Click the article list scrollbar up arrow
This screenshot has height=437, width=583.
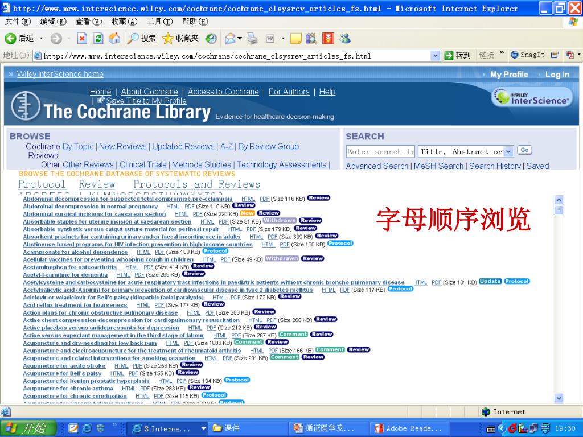point(559,200)
